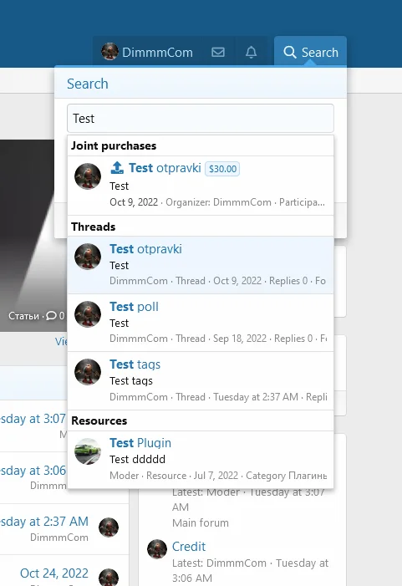Screen dimensions: 402x586
Task: Click the magnifier Search icon
Action: [x=289, y=53]
